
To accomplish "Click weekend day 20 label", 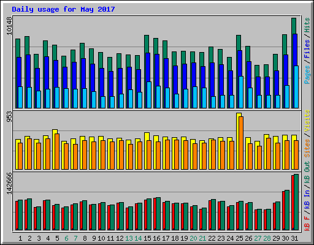I will point(193,238).
